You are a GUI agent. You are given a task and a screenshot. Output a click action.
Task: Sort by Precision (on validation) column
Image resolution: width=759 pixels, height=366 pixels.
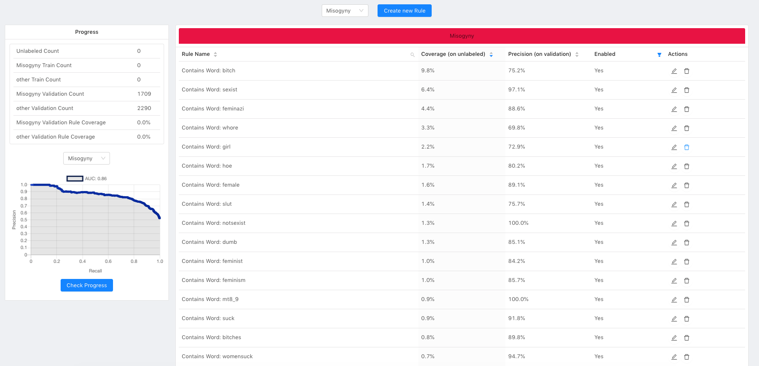point(577,55)
